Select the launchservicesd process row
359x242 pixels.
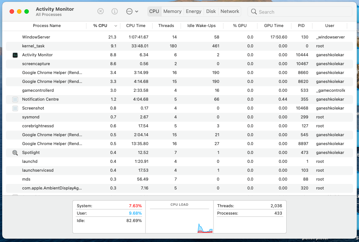179,171
